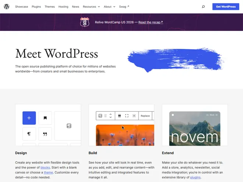The image size is (243, 182).
Task: Click the drag handle dots icon
Action: (x=106, y=116)
